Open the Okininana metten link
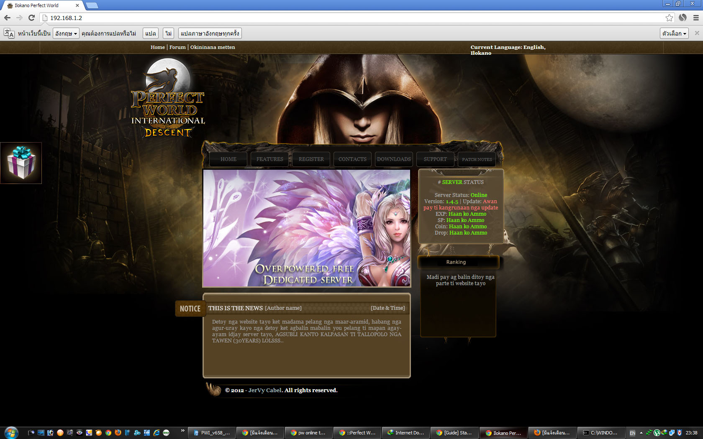 pos(213,47)
